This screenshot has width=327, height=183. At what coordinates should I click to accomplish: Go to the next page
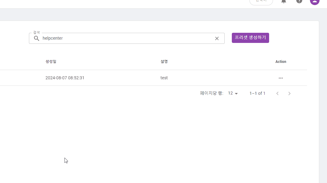[289, 94]
